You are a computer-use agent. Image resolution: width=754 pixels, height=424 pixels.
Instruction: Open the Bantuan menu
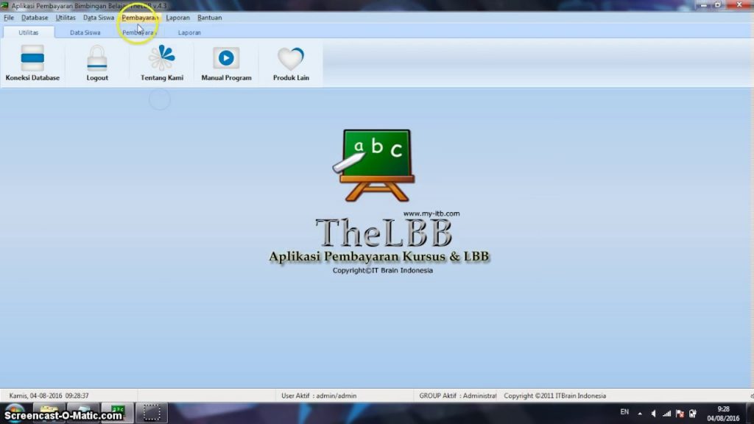click(x=210, y=17)
